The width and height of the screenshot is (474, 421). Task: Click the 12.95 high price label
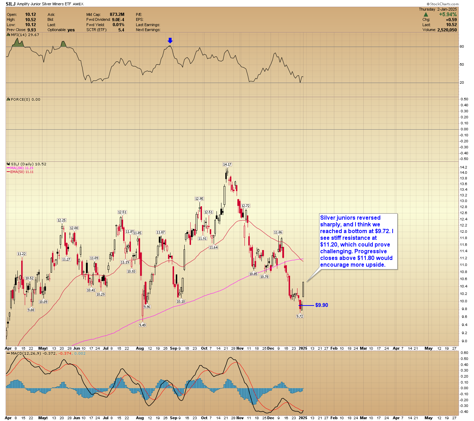click(199, 199)
